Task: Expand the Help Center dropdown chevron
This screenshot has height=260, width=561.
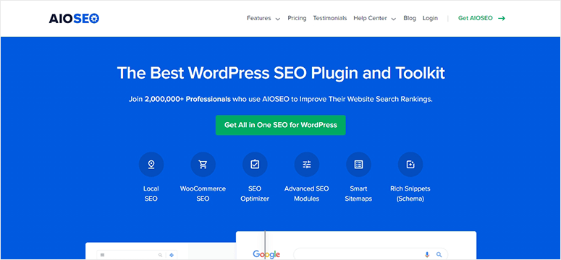Action: pos(394,19)
